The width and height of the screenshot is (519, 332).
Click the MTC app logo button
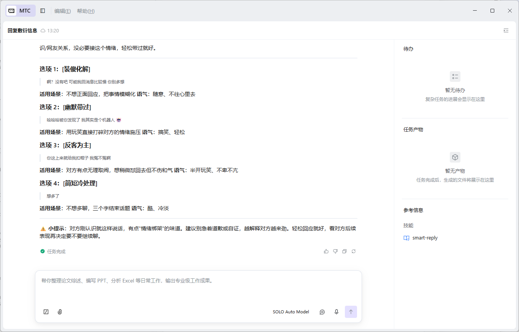(21, 11)
